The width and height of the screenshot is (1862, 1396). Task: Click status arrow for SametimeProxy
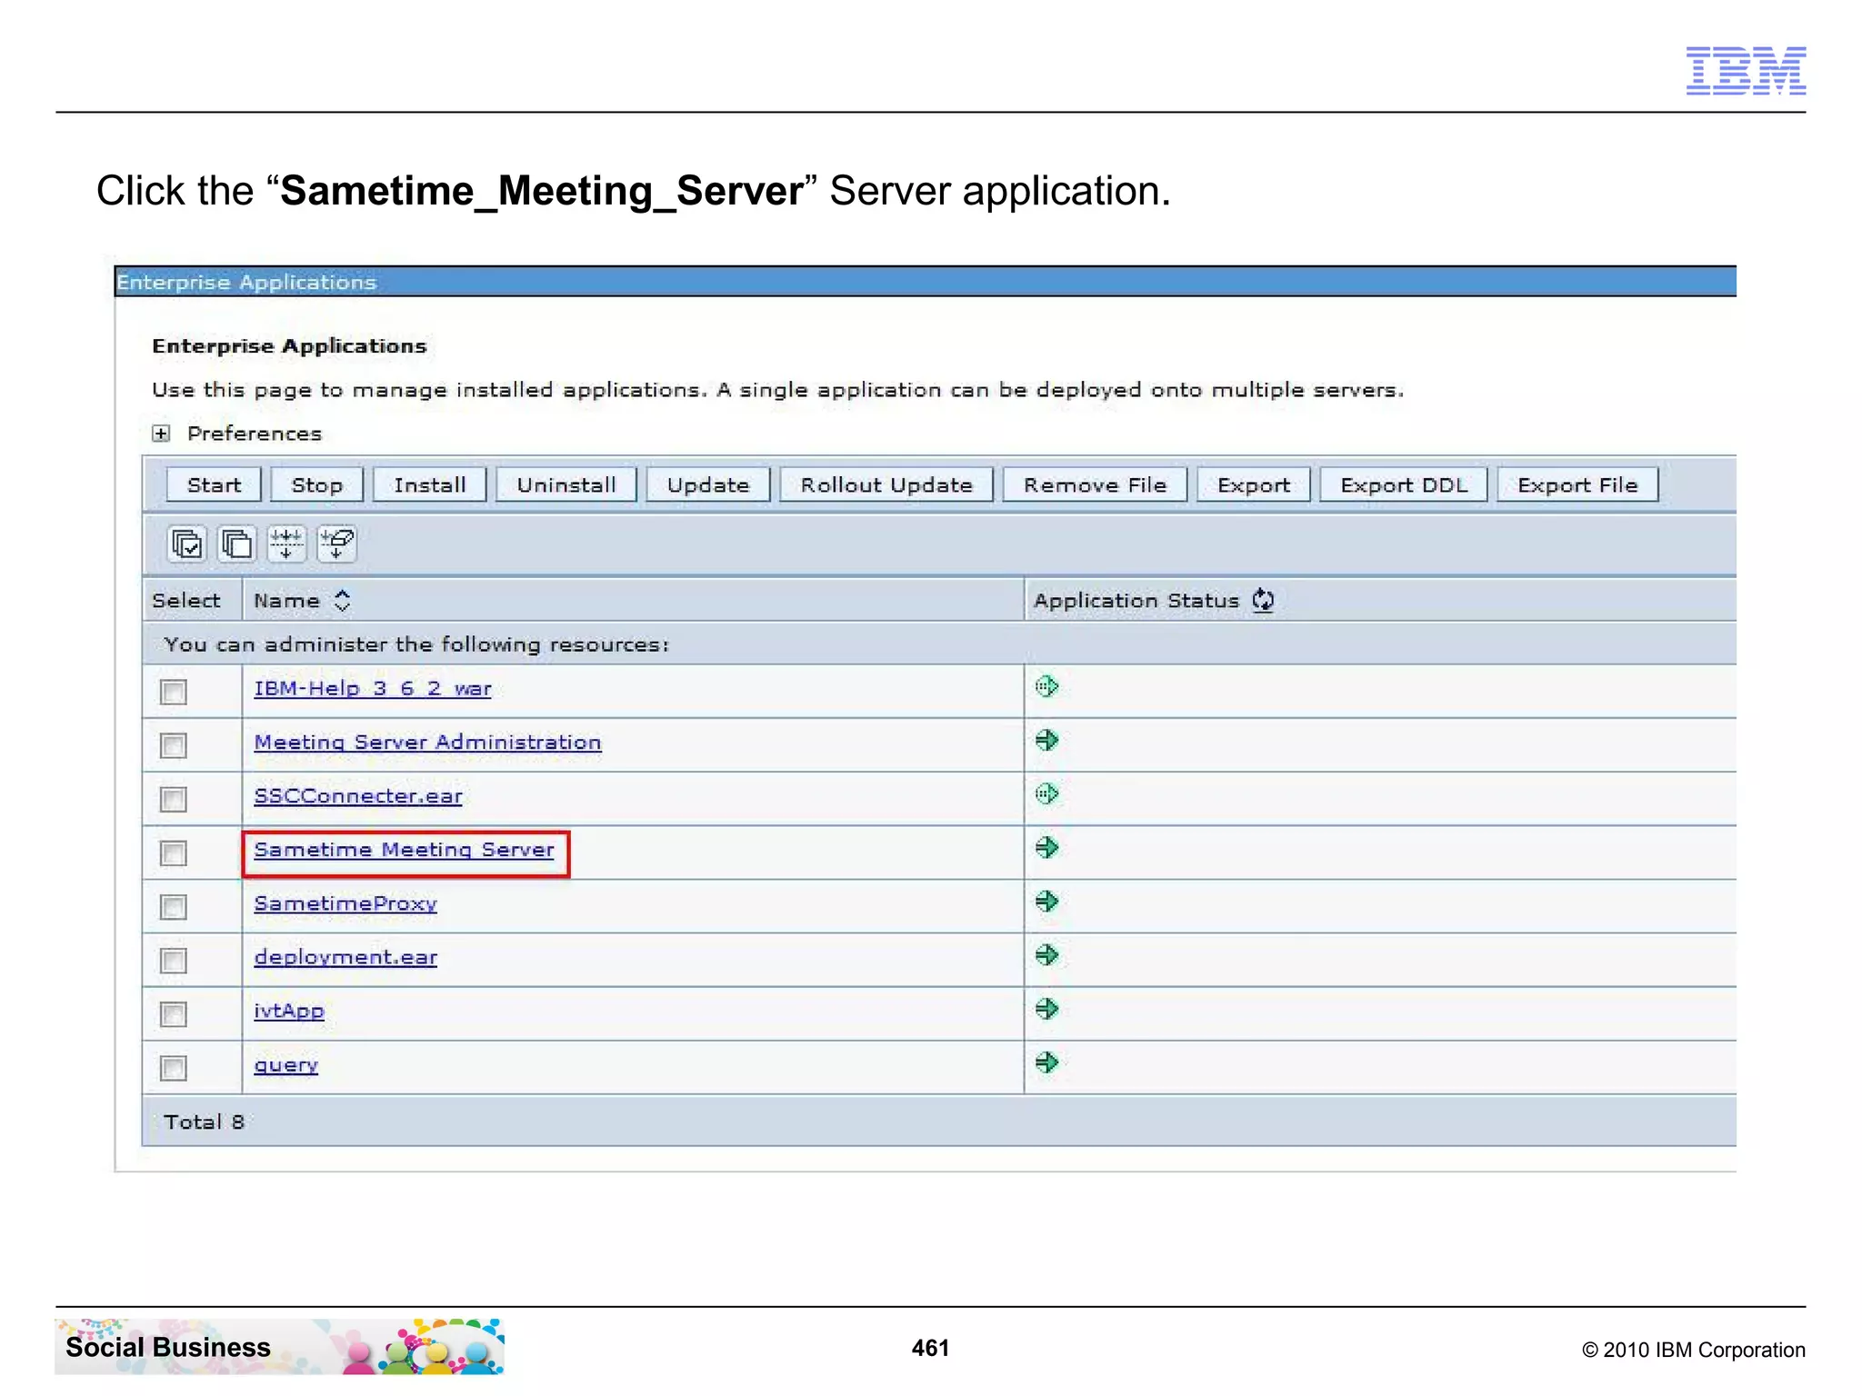click(1046, 902)
